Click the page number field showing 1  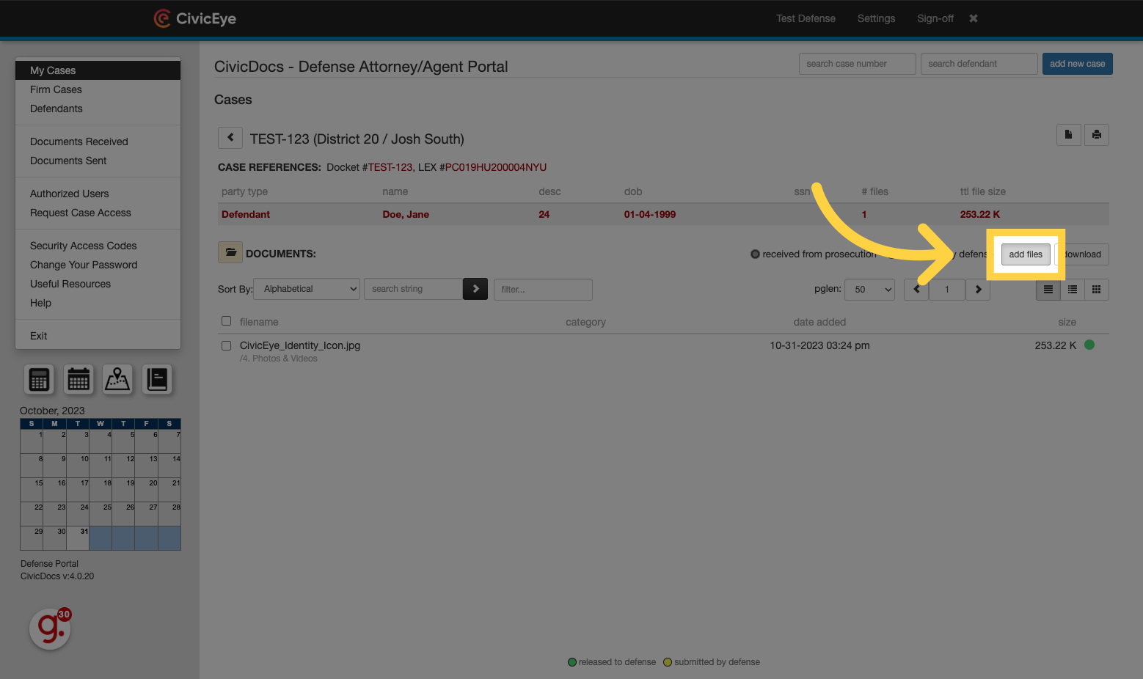coord(947,290)
